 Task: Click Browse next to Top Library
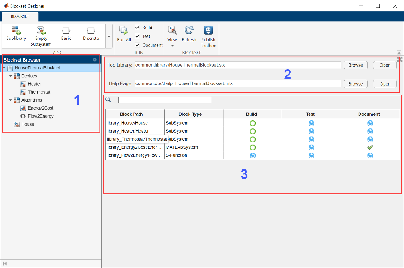point(355,65)
